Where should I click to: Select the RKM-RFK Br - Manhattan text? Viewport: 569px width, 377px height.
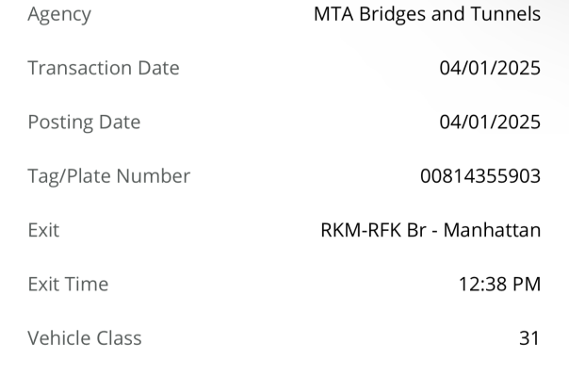[x=431, y=230]
